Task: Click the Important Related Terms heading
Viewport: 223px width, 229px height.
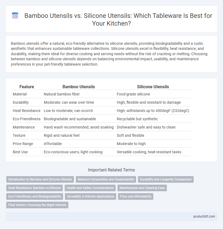Action: click(x=111, y=170)
